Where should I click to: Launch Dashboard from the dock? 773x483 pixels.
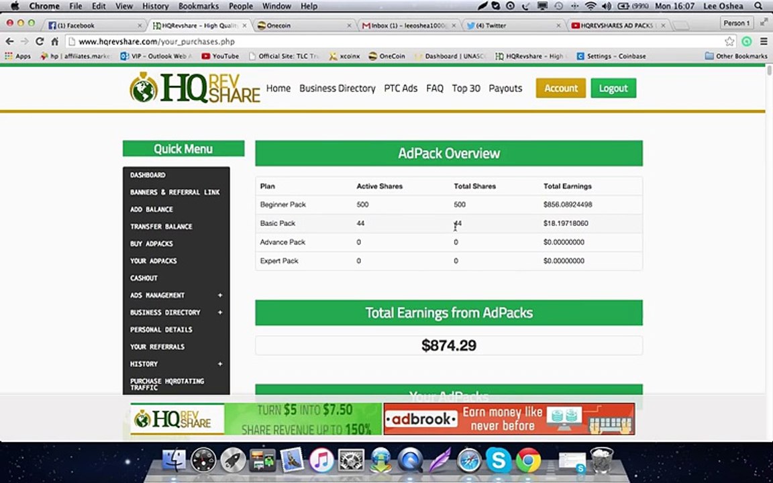click(203, 460)
